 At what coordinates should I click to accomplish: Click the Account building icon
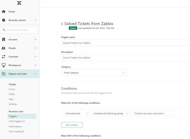(4, 39)
